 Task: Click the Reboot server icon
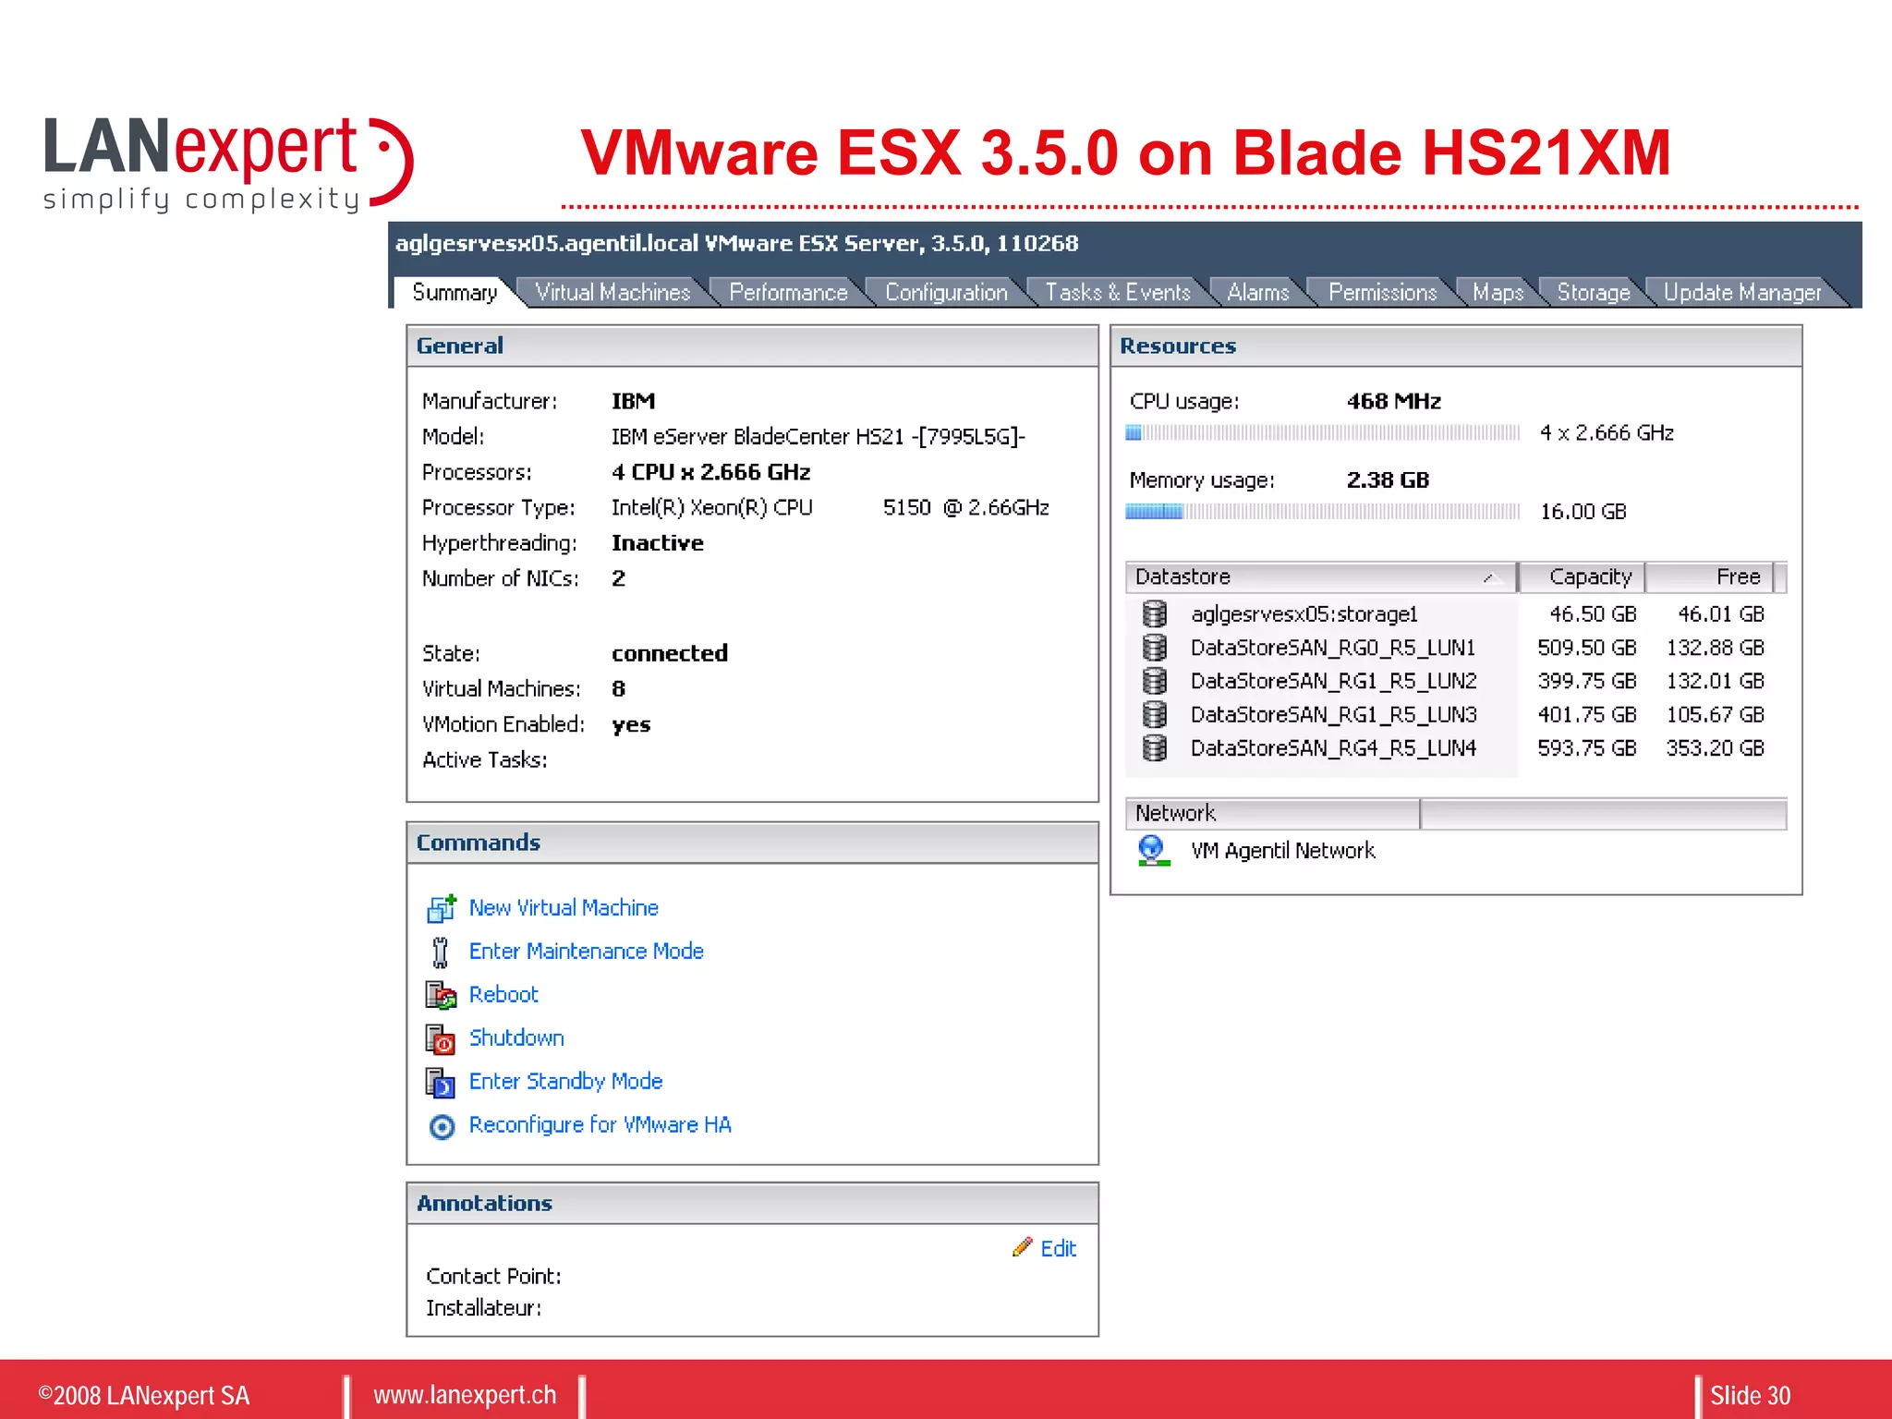coord(442,995)
